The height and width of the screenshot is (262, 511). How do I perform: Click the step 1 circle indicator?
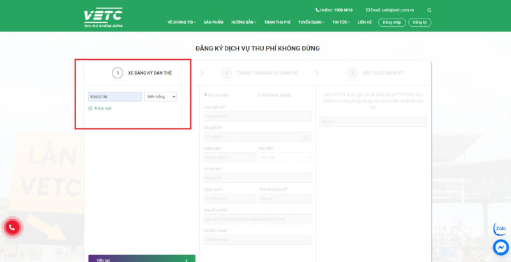click(x=118, y=73)
